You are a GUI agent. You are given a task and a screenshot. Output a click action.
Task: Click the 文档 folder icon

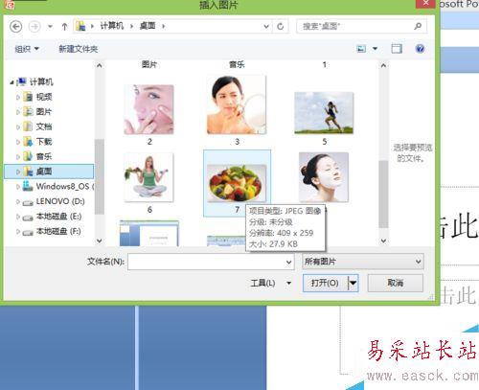coord(28,126)
